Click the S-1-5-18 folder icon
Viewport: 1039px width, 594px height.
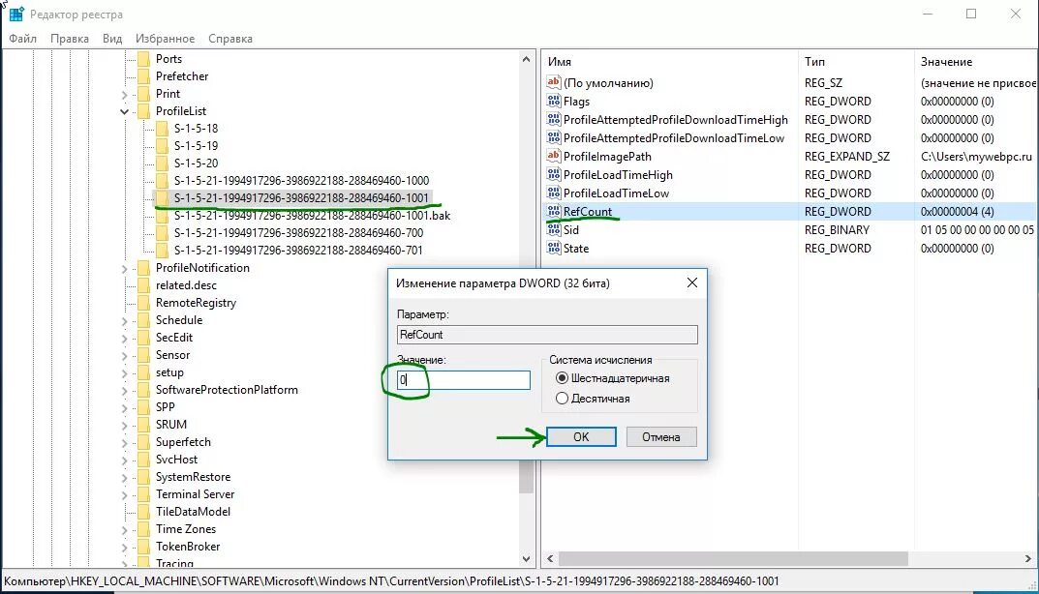(162, 129)
